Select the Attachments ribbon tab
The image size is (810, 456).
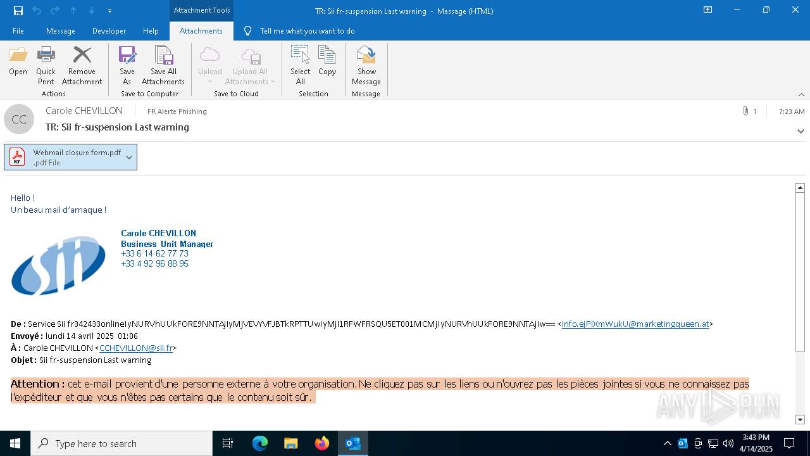201,31
